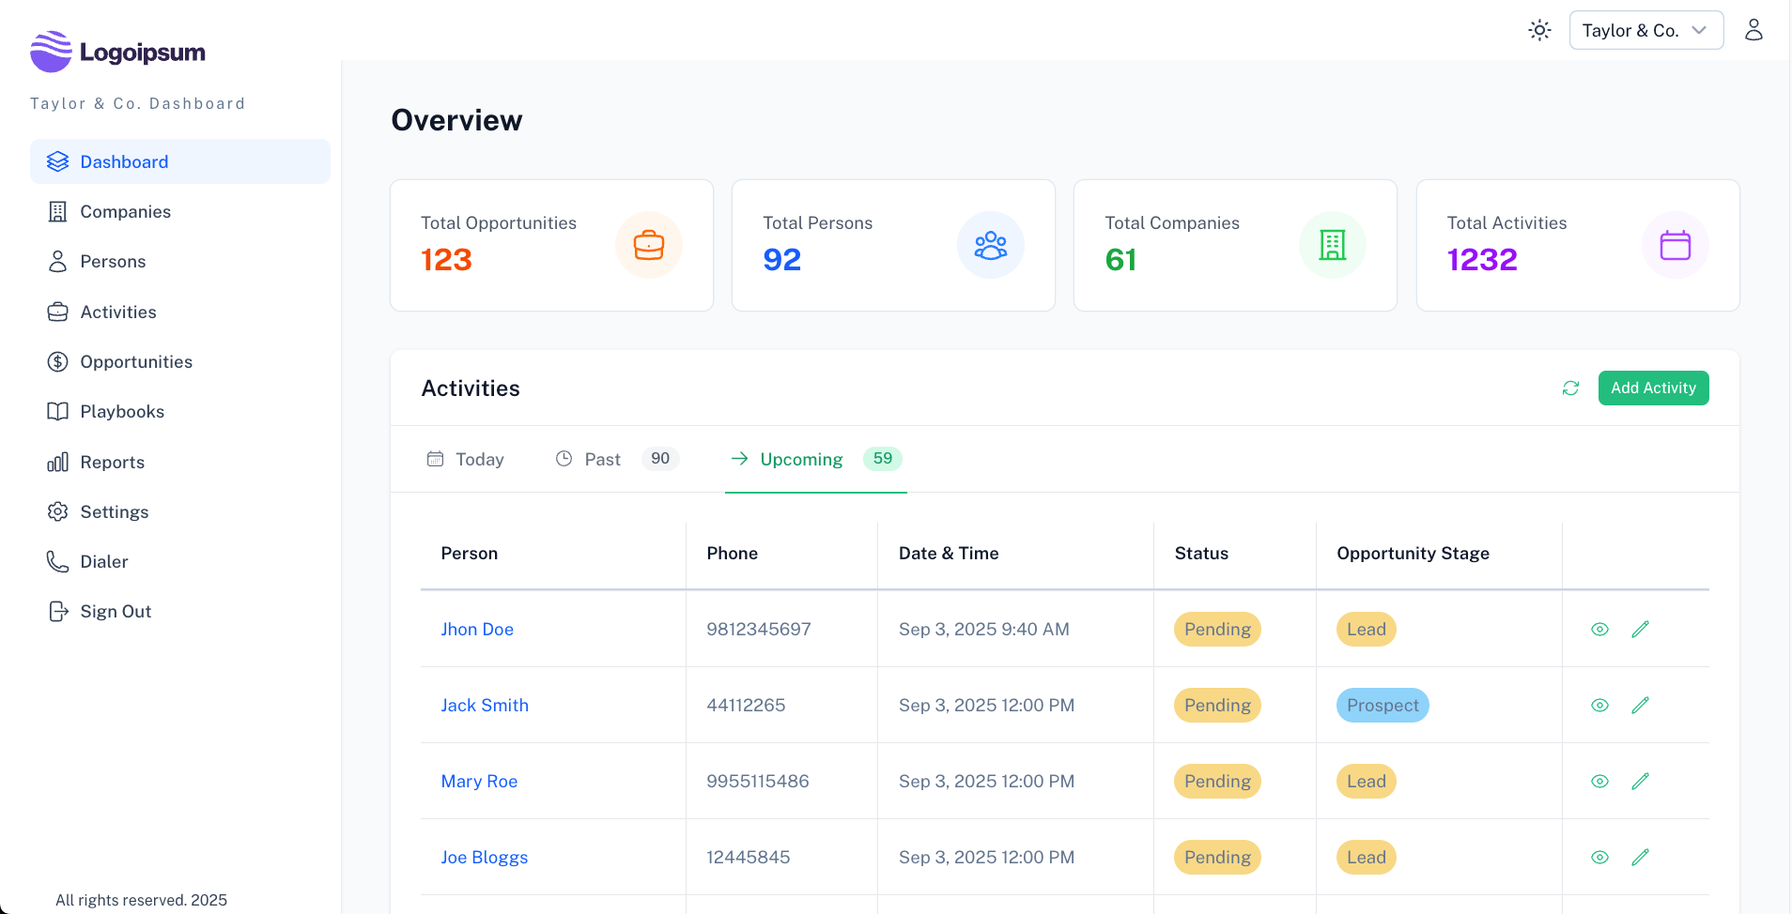Open the Reports section
The image size is (1792, 914).
pos(110,462)
